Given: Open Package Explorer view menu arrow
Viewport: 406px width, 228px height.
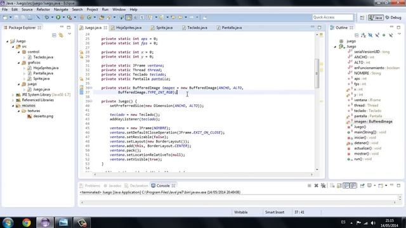Looking at the screenshot, I should point(69,34).
